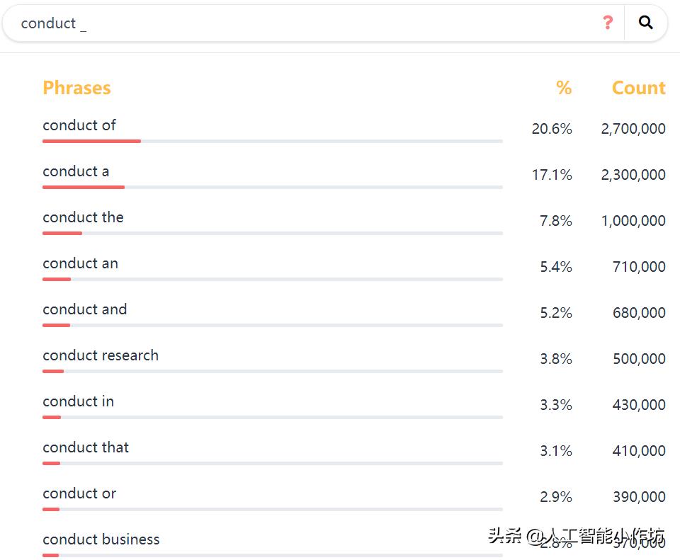Click the 17.1% percentage value

552,175
